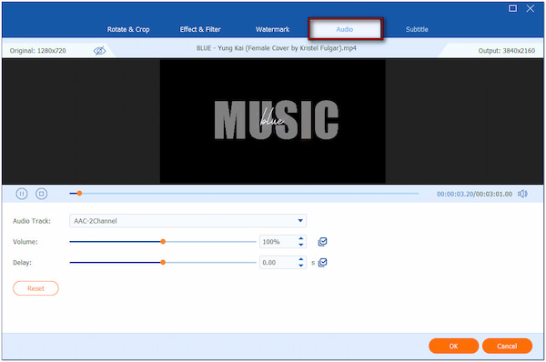
Task: Increase volume percentage with up arrow
Action: [x=301, y=238]
